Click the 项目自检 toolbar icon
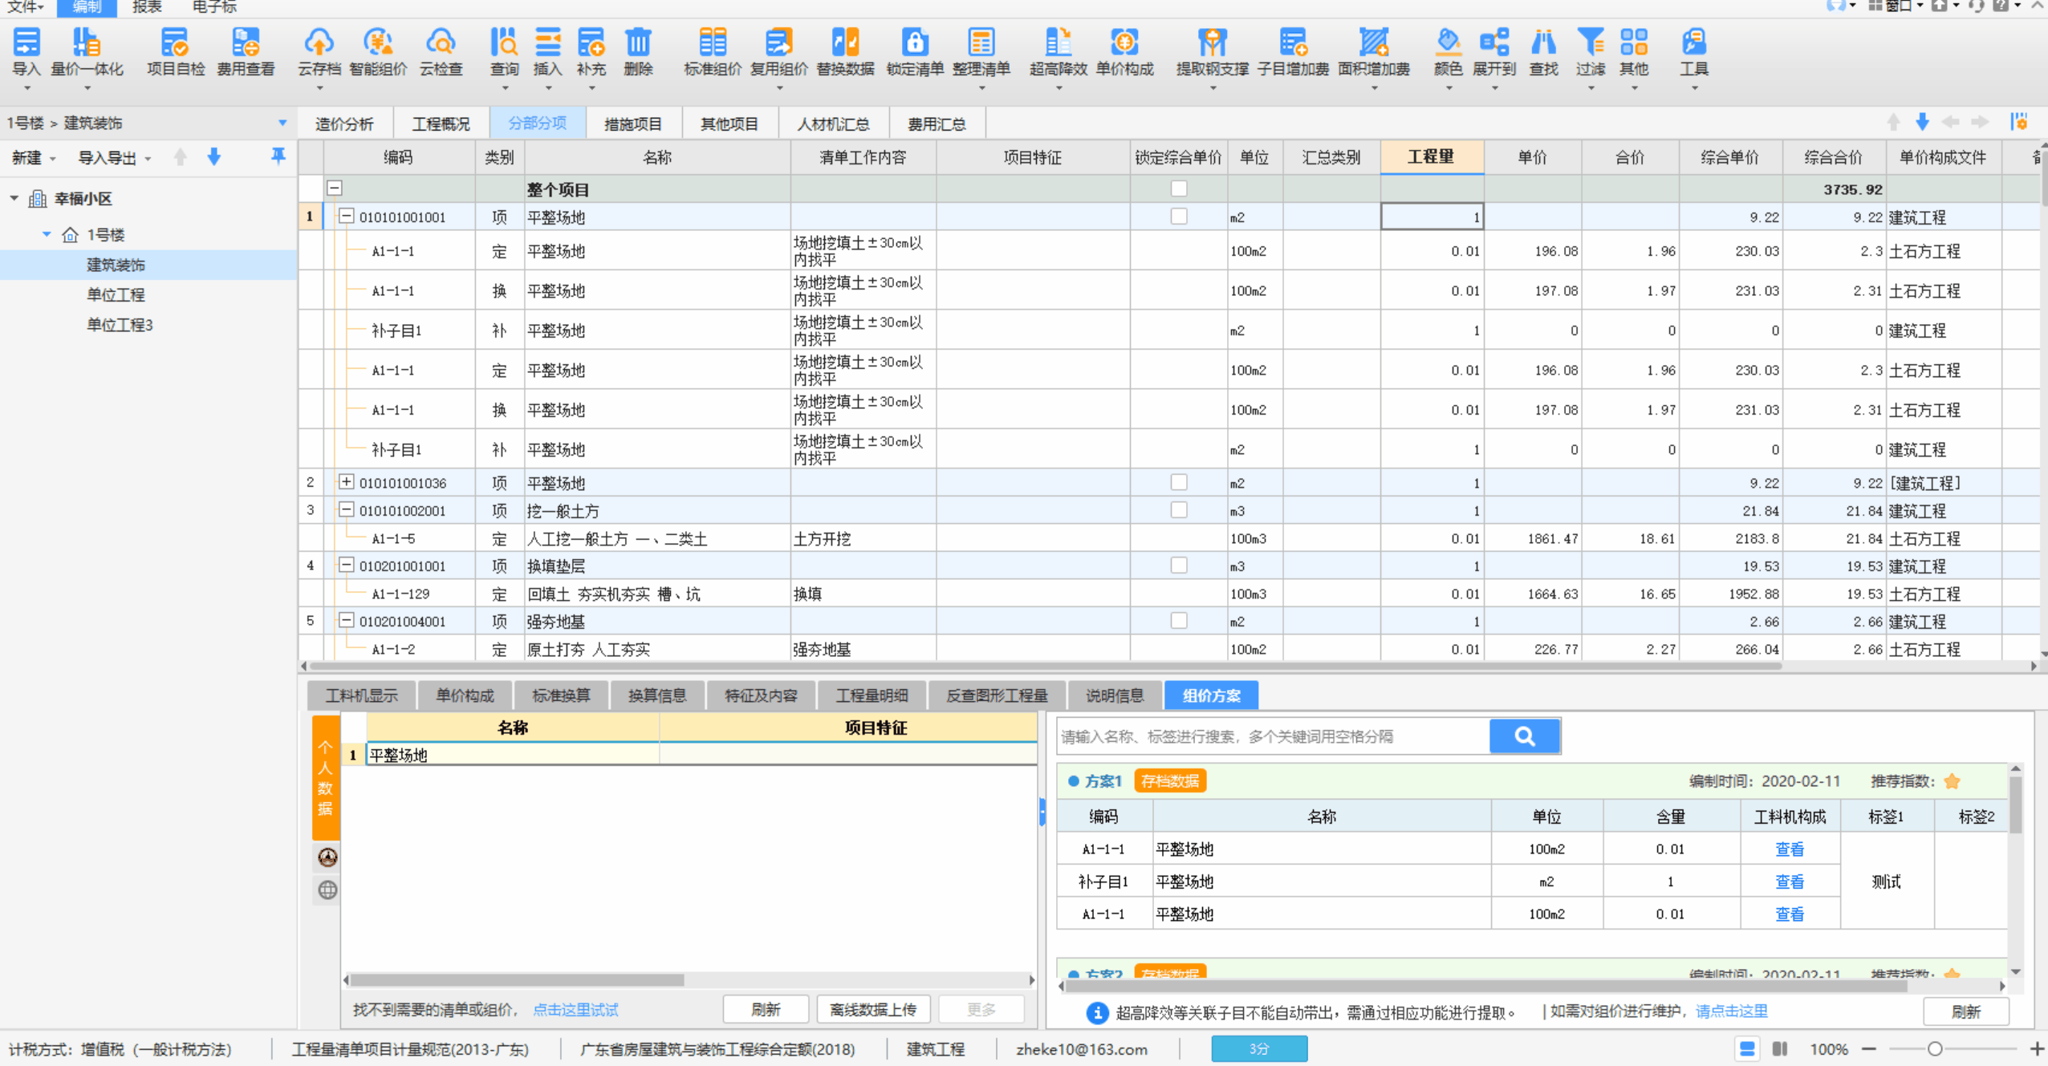2048x1066 pixels. point(175,43)
